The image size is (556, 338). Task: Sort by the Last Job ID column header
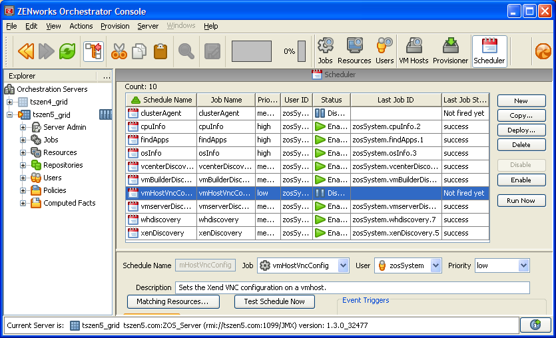pyautogui.click(x=396, y=100)
